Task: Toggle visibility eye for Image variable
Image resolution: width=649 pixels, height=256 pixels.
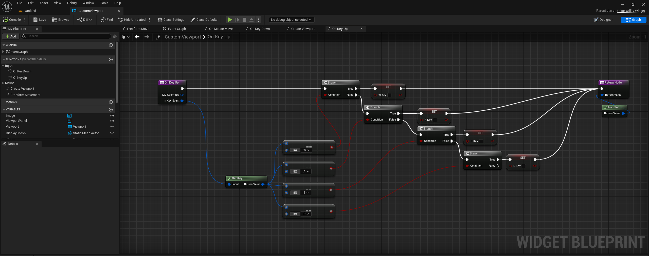Action: (112, 116)
